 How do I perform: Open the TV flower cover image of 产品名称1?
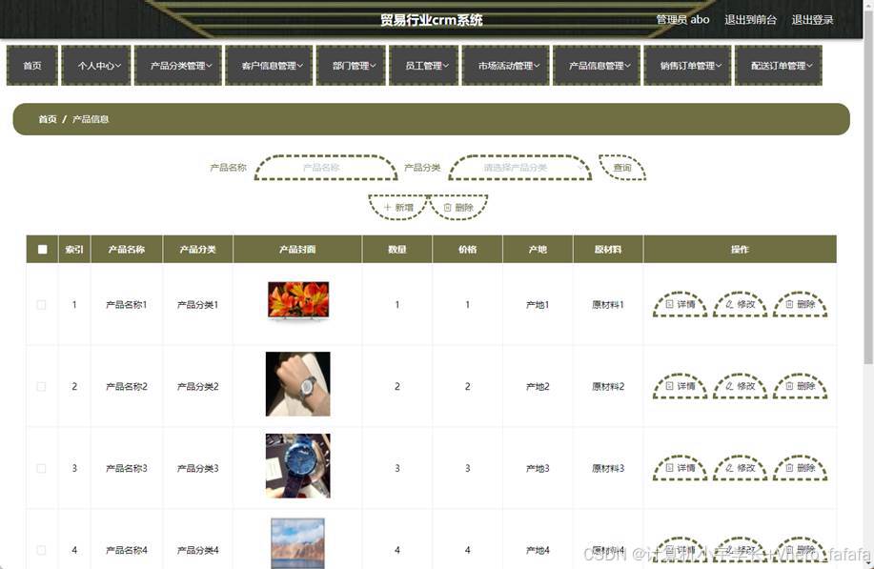click(x=298, y=301)
